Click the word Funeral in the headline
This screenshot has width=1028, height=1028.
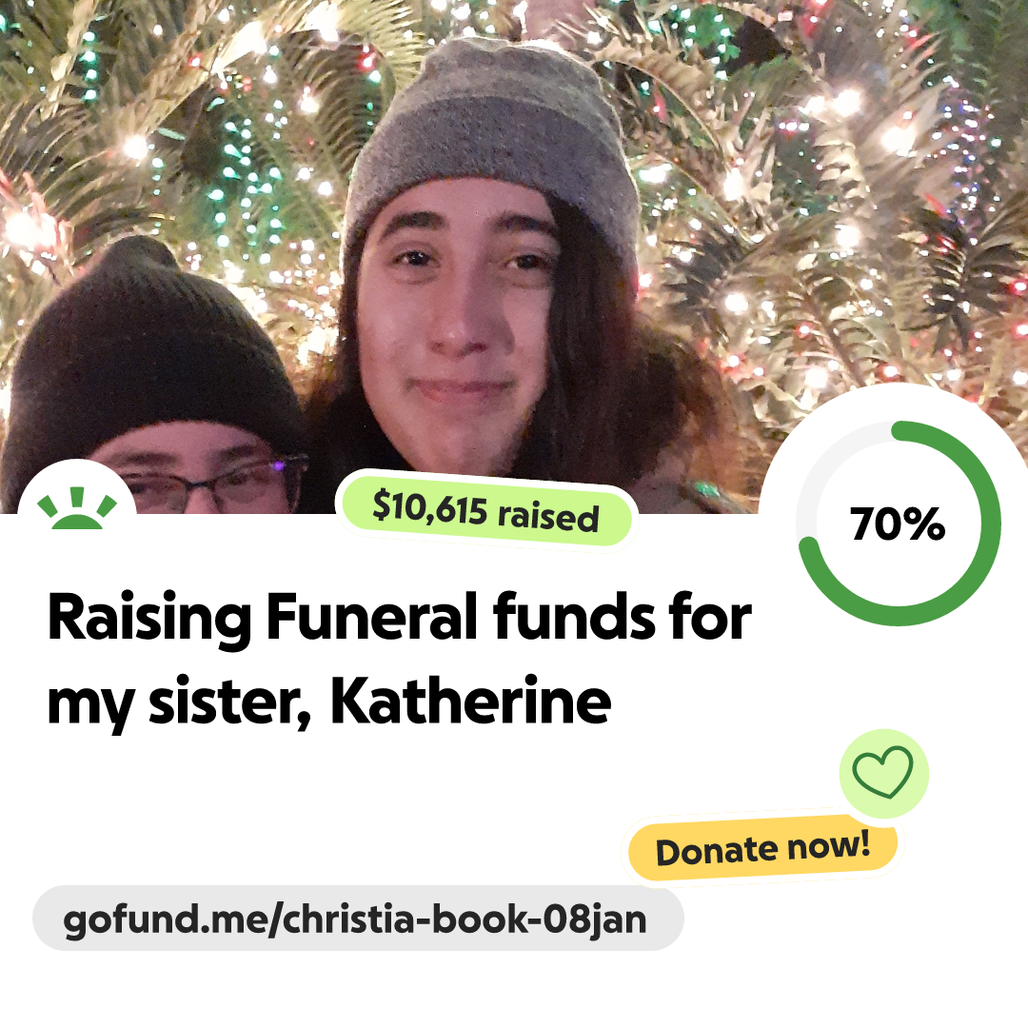click(x=371, y=616)
